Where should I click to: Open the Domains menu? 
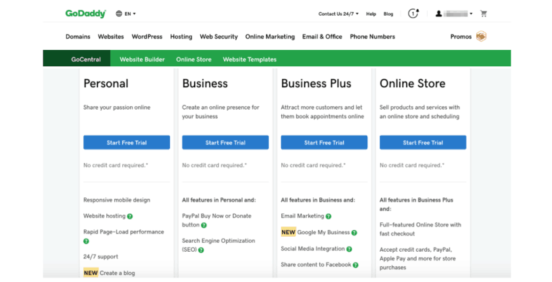pos(78,37)
